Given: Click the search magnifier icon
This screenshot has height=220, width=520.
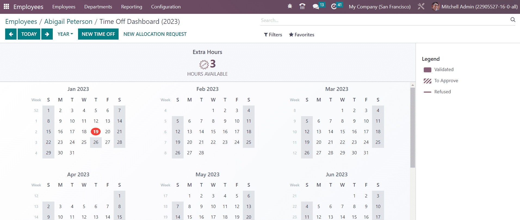Looking at the screenshot, I should point(513,20).
